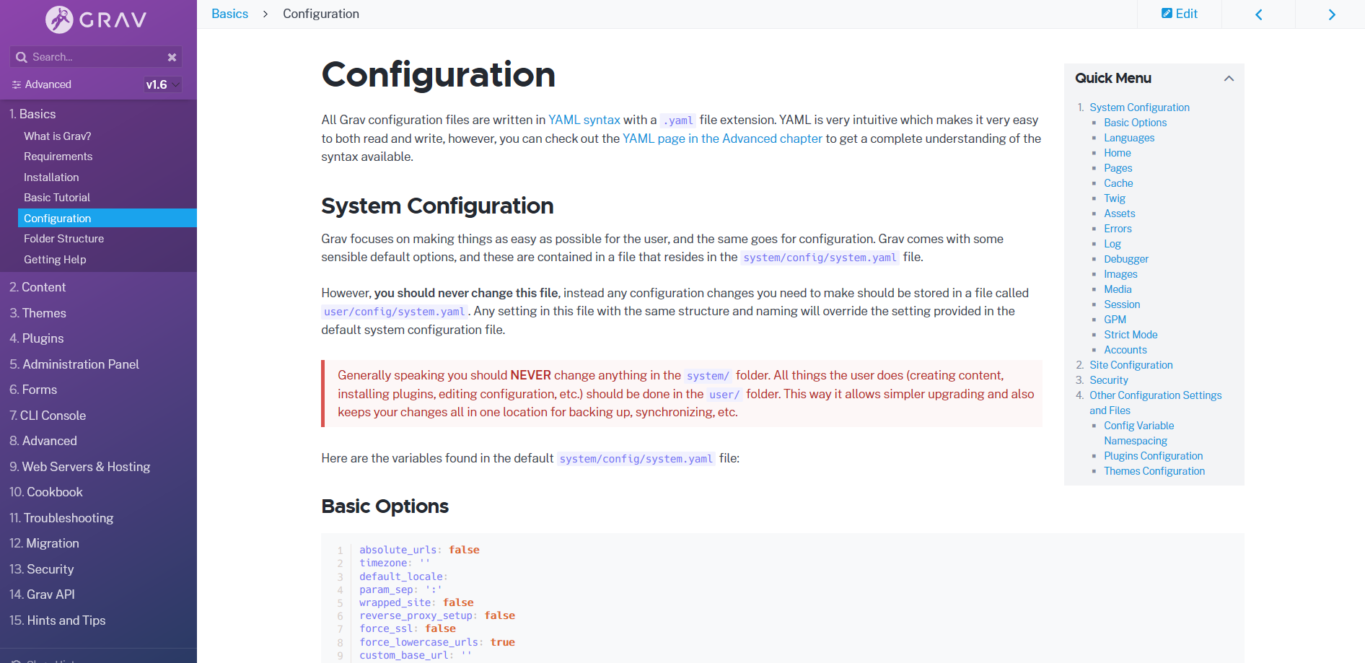
Task: Open the v1.6 version dropdown
Action: point(162,84)
